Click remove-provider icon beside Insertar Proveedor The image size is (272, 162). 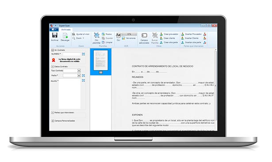click(x=205, y=34)
